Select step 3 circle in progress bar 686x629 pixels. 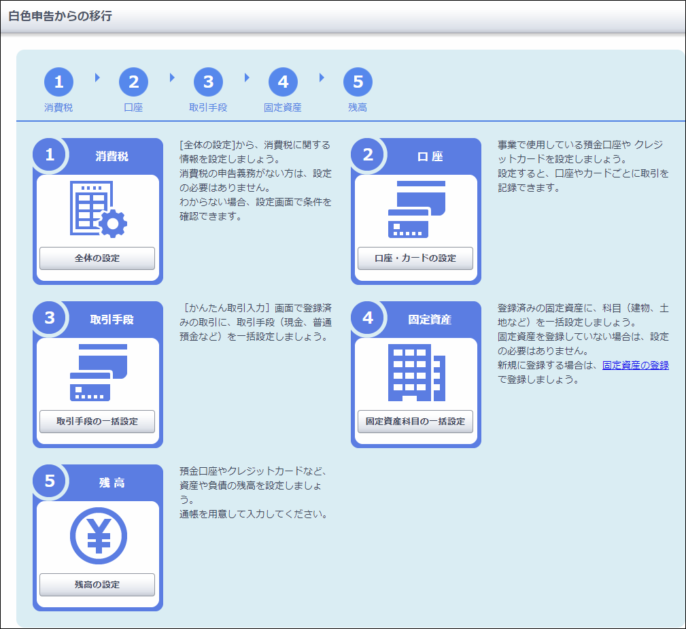coord(208,83)
